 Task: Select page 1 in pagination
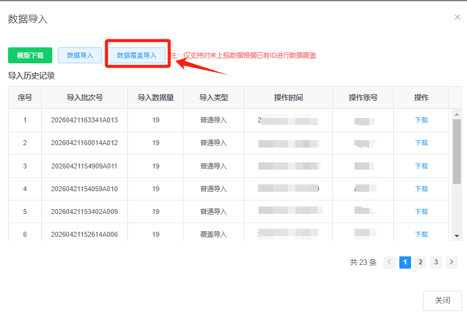[405, 262]
